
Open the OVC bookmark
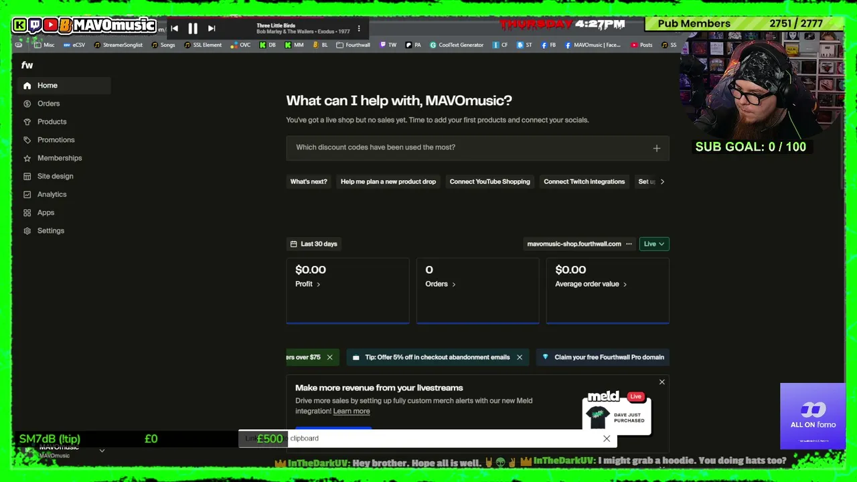point(240,45)
